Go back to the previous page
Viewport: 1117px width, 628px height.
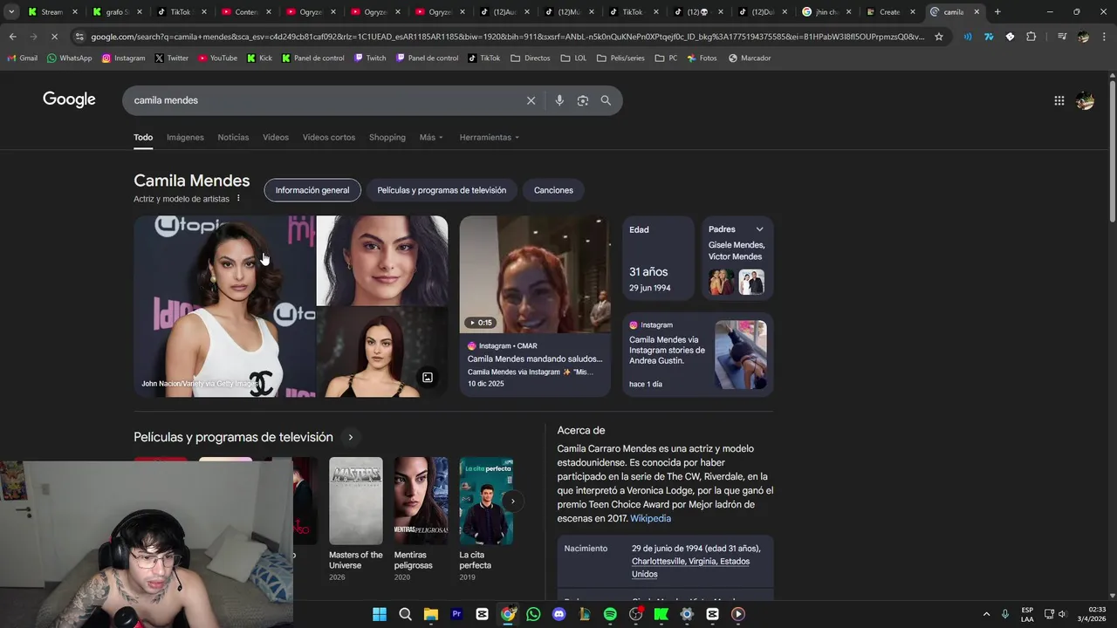(12, 37)
